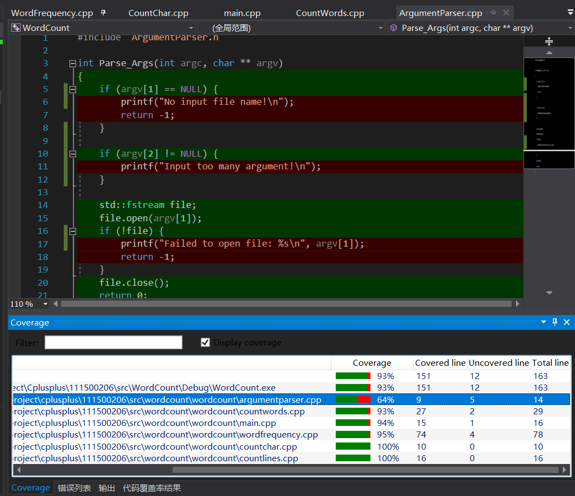Image resolution: width=575 pixels, height=496 pixels.
Task: Click the coverage list scroll left arrow
Action: pos(18,470)
